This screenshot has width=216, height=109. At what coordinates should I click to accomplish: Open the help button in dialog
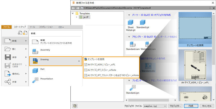tap(75, 106)
